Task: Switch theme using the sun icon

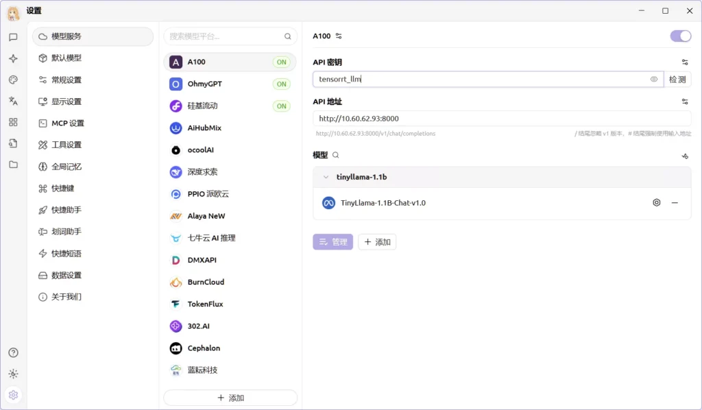Action: coord(13,374)
